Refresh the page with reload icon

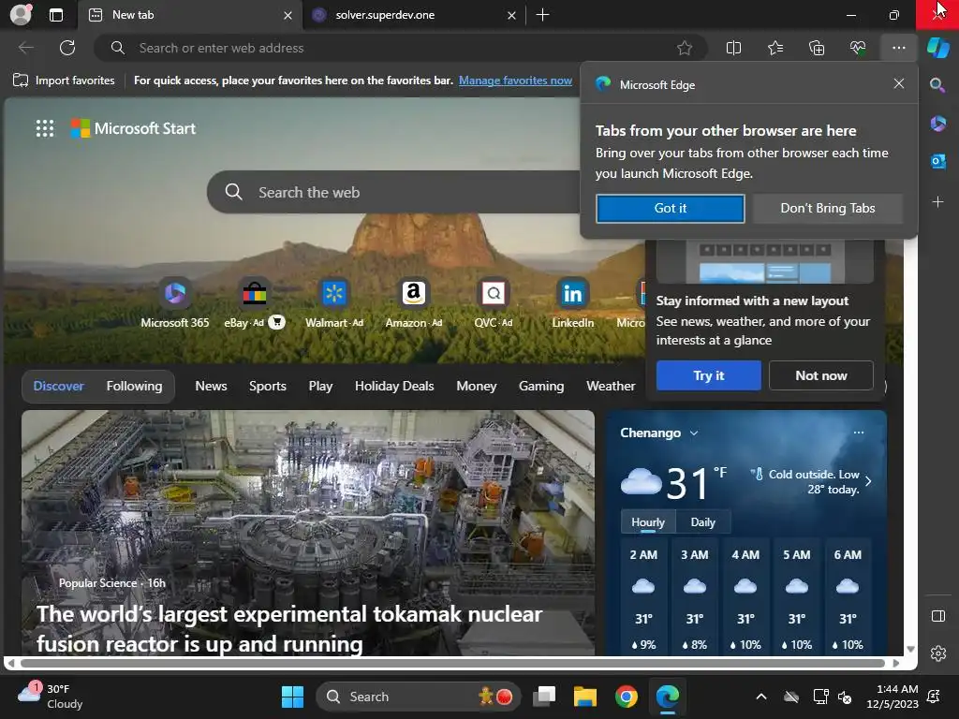pos(67,48)
